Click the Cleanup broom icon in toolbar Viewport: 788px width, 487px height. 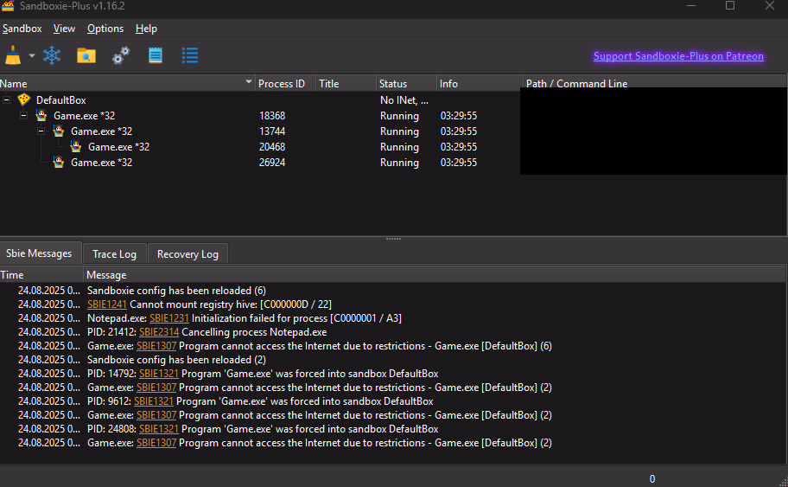tap(13, 56)
